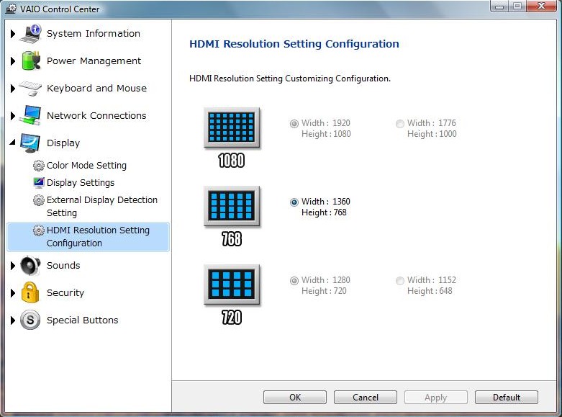The width and height of the screenshot is (562, 417).
Task: Click the 1080 resolution grid icon
Action: click(232, 128)
